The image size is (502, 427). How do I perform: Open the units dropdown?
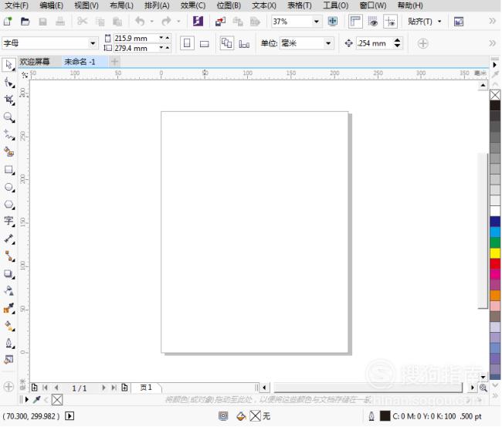pos(328,43)
